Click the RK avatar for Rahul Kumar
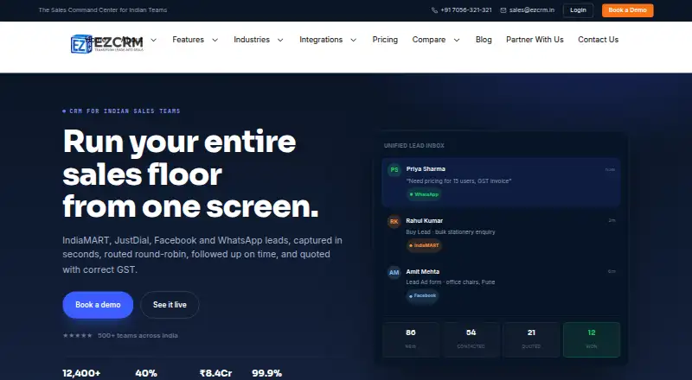The width and height of the screenshot is (692, 380). (394, 221)
